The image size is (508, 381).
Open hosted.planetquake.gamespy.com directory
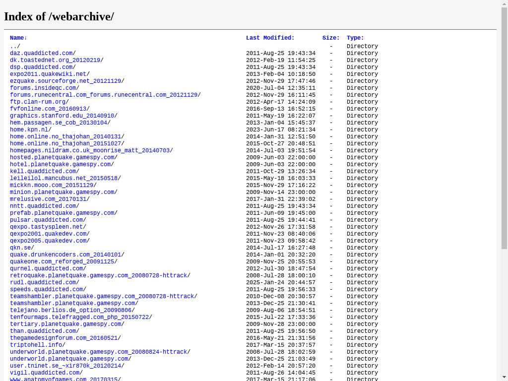[x=62, y=158]
